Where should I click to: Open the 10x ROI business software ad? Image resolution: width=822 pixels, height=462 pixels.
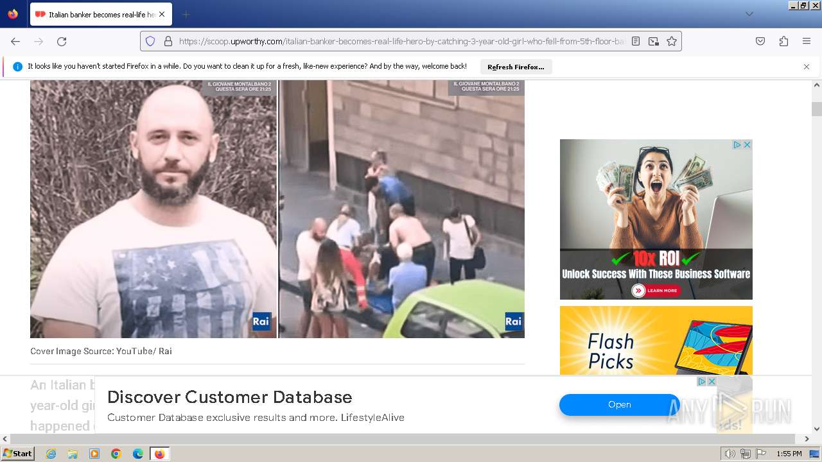(x=656, y=219)
